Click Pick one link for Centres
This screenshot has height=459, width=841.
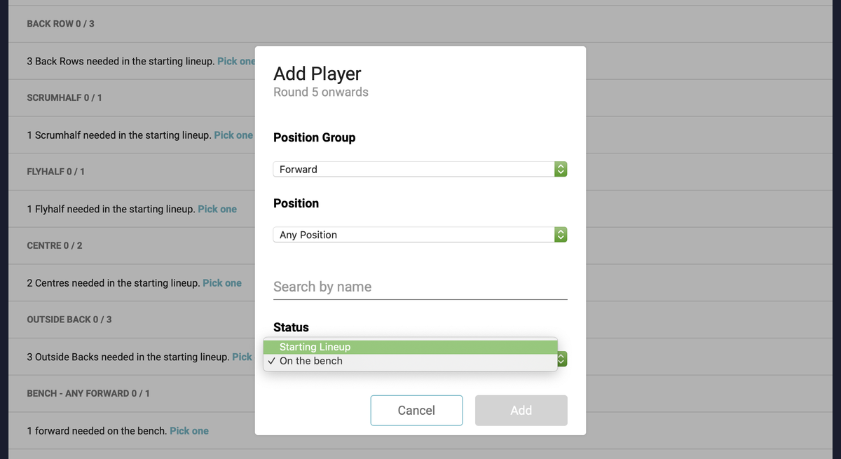pyautogui.click(x=222, y=283)
